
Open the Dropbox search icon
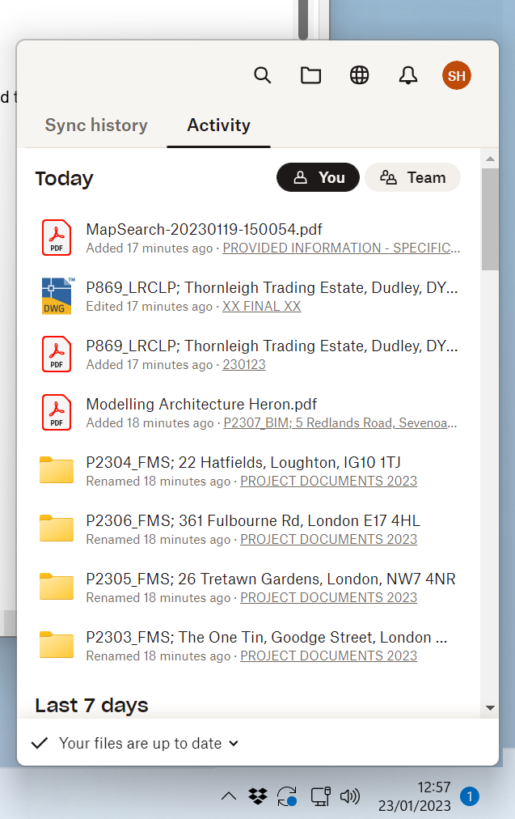(x=263, y=75)
